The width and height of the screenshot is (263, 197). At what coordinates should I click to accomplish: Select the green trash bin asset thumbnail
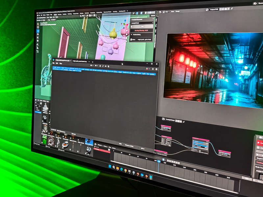coord(44,140)
